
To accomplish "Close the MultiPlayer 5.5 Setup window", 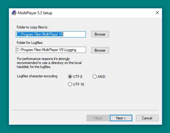I will point(157,13).
